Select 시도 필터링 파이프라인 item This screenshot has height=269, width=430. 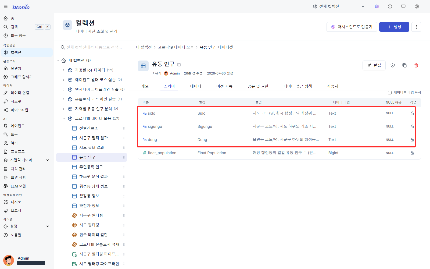pyautogui.click(x=92, y=264)
